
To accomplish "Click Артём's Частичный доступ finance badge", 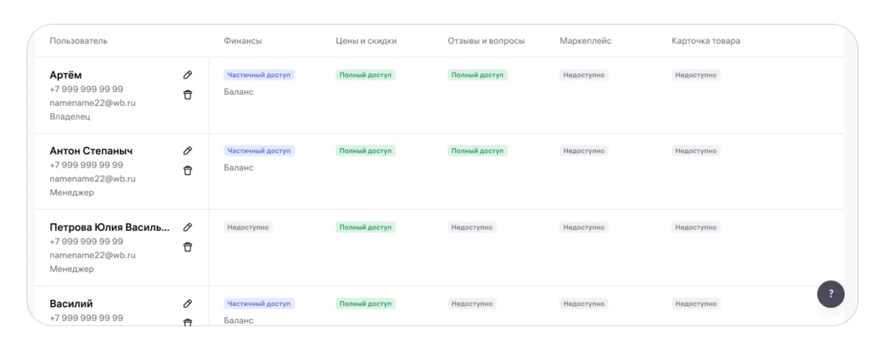I will click(259, 75).
